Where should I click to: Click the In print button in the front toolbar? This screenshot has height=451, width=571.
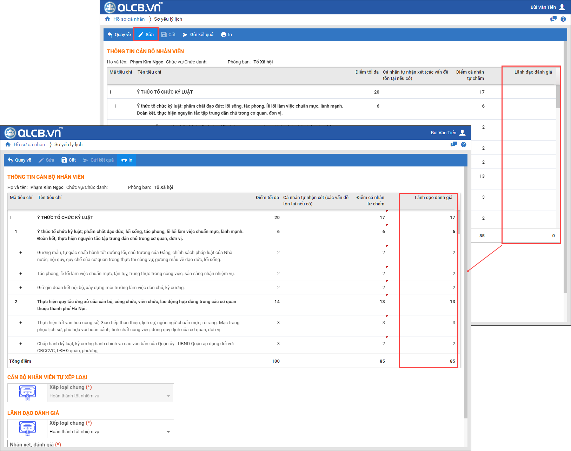[x=127, y=160]
